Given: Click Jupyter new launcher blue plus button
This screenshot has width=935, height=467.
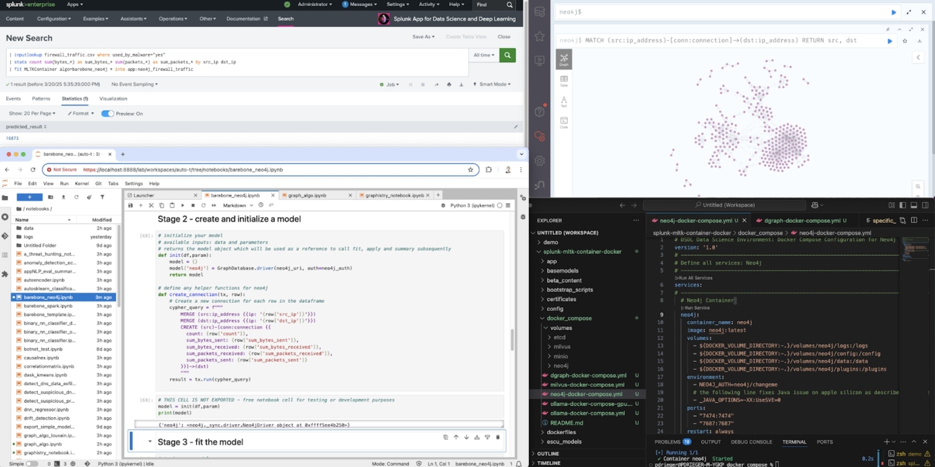Looking at the screenshot, I should coord(29,197).
